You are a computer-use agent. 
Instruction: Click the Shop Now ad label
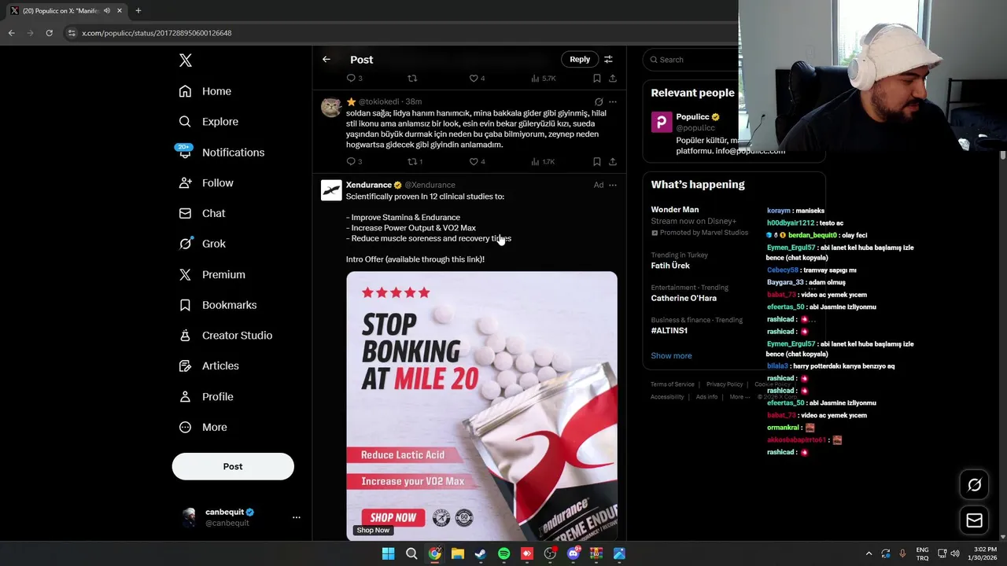(x=373, y=531)
